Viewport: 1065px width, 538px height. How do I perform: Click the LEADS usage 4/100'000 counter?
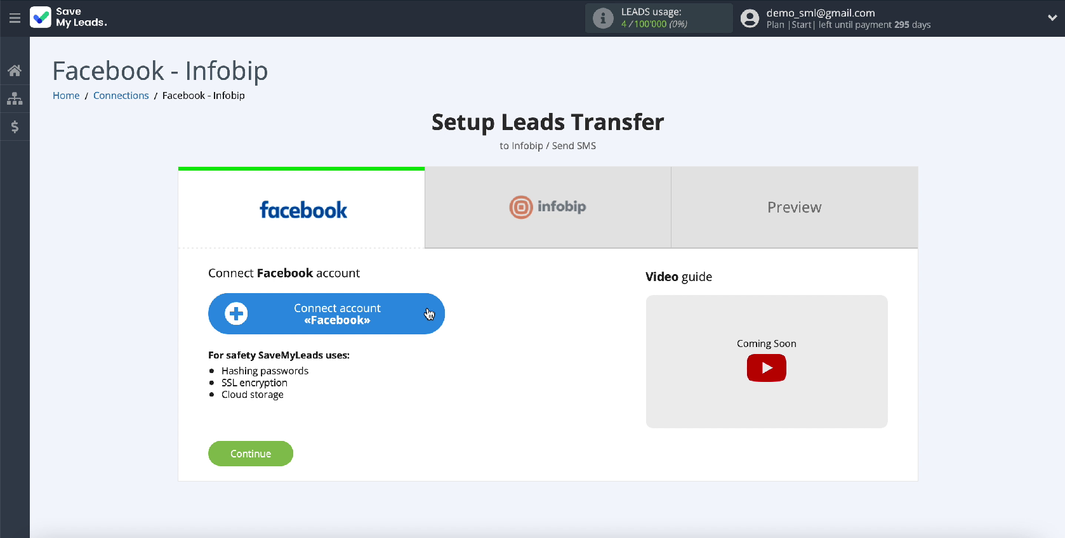pos(654,24)
